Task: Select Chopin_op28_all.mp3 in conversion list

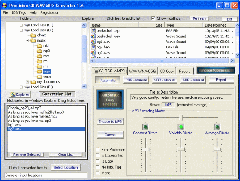Action: 46,108
